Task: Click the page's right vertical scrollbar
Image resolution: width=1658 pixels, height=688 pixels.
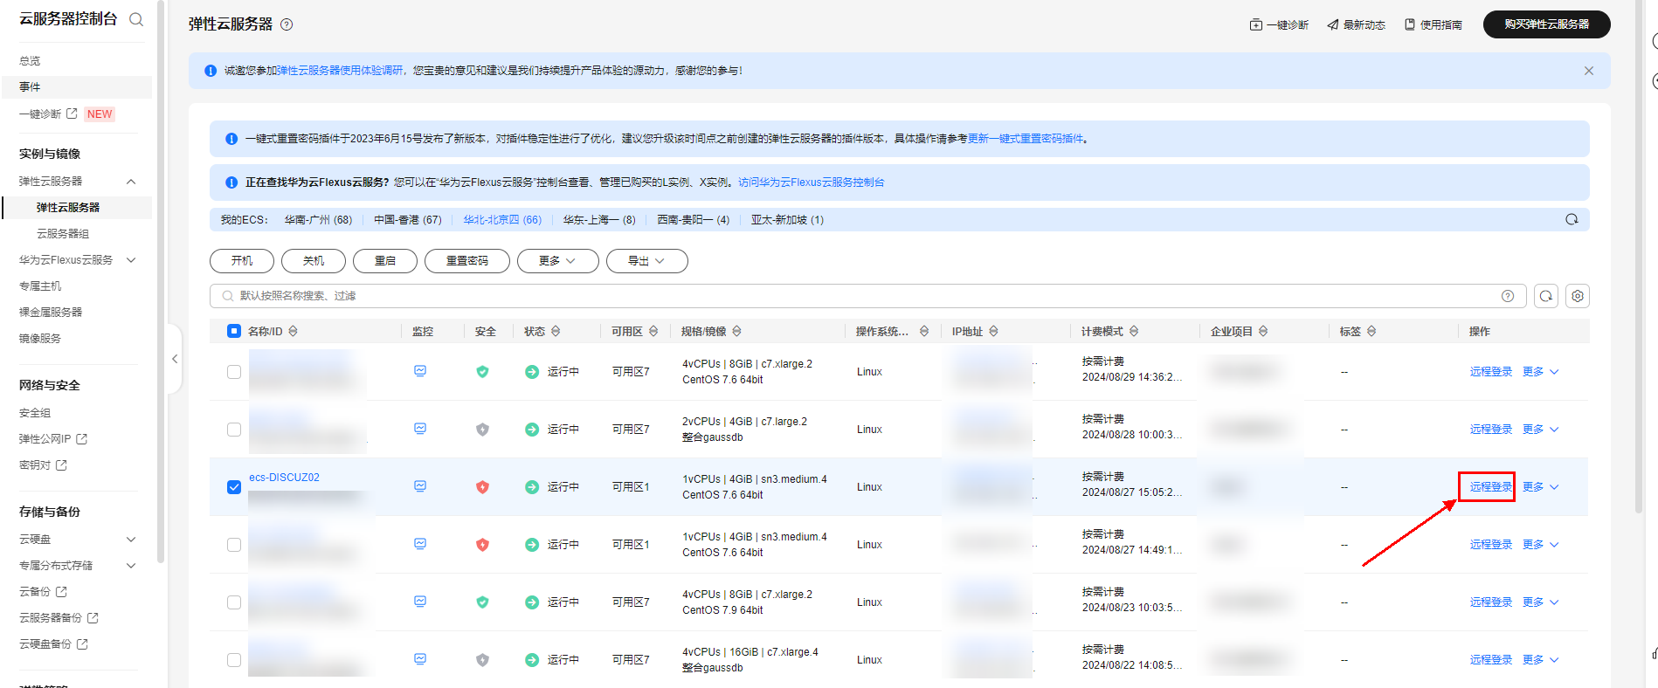Action: point(1640,255)
